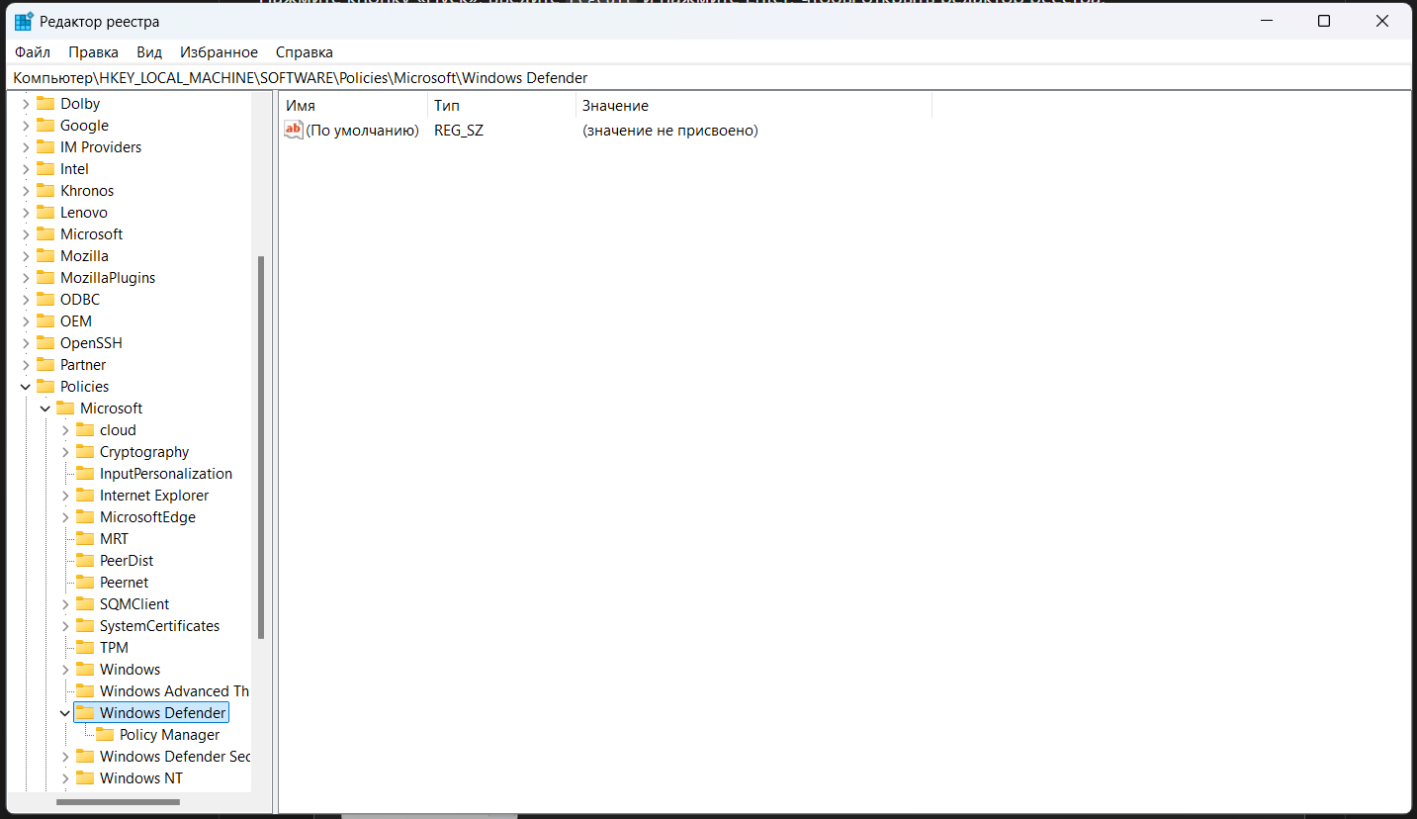Screen dimensions: 1417x819
Task: Select the Dolby folder icon
Action: (x=45, y=104)
